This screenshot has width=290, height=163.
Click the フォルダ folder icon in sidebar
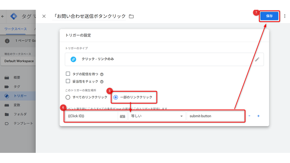[7, 114]
